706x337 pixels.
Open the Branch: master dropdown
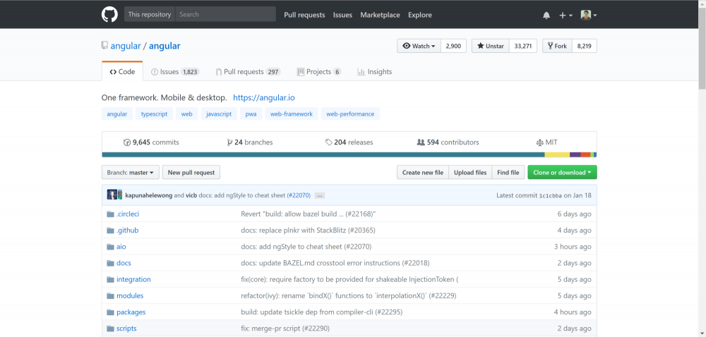131,173
